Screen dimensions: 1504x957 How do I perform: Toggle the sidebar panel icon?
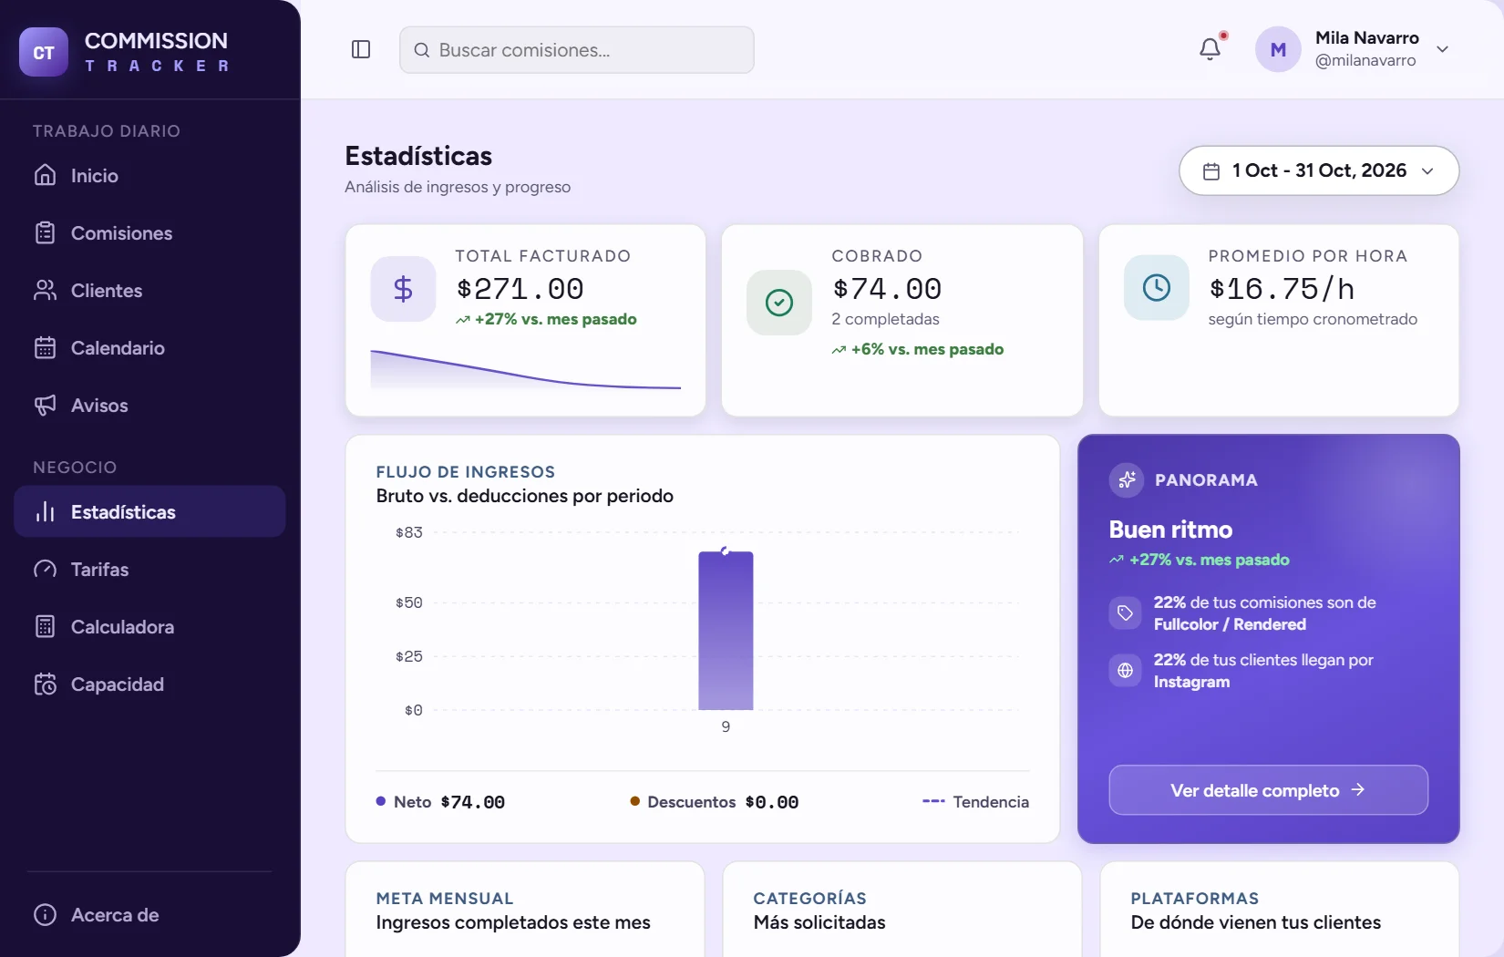click(x=361, y=49)
